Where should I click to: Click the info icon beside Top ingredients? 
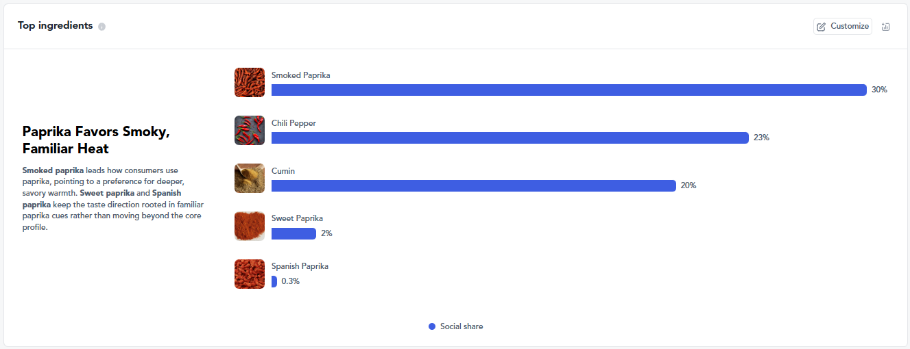point(101,27)
